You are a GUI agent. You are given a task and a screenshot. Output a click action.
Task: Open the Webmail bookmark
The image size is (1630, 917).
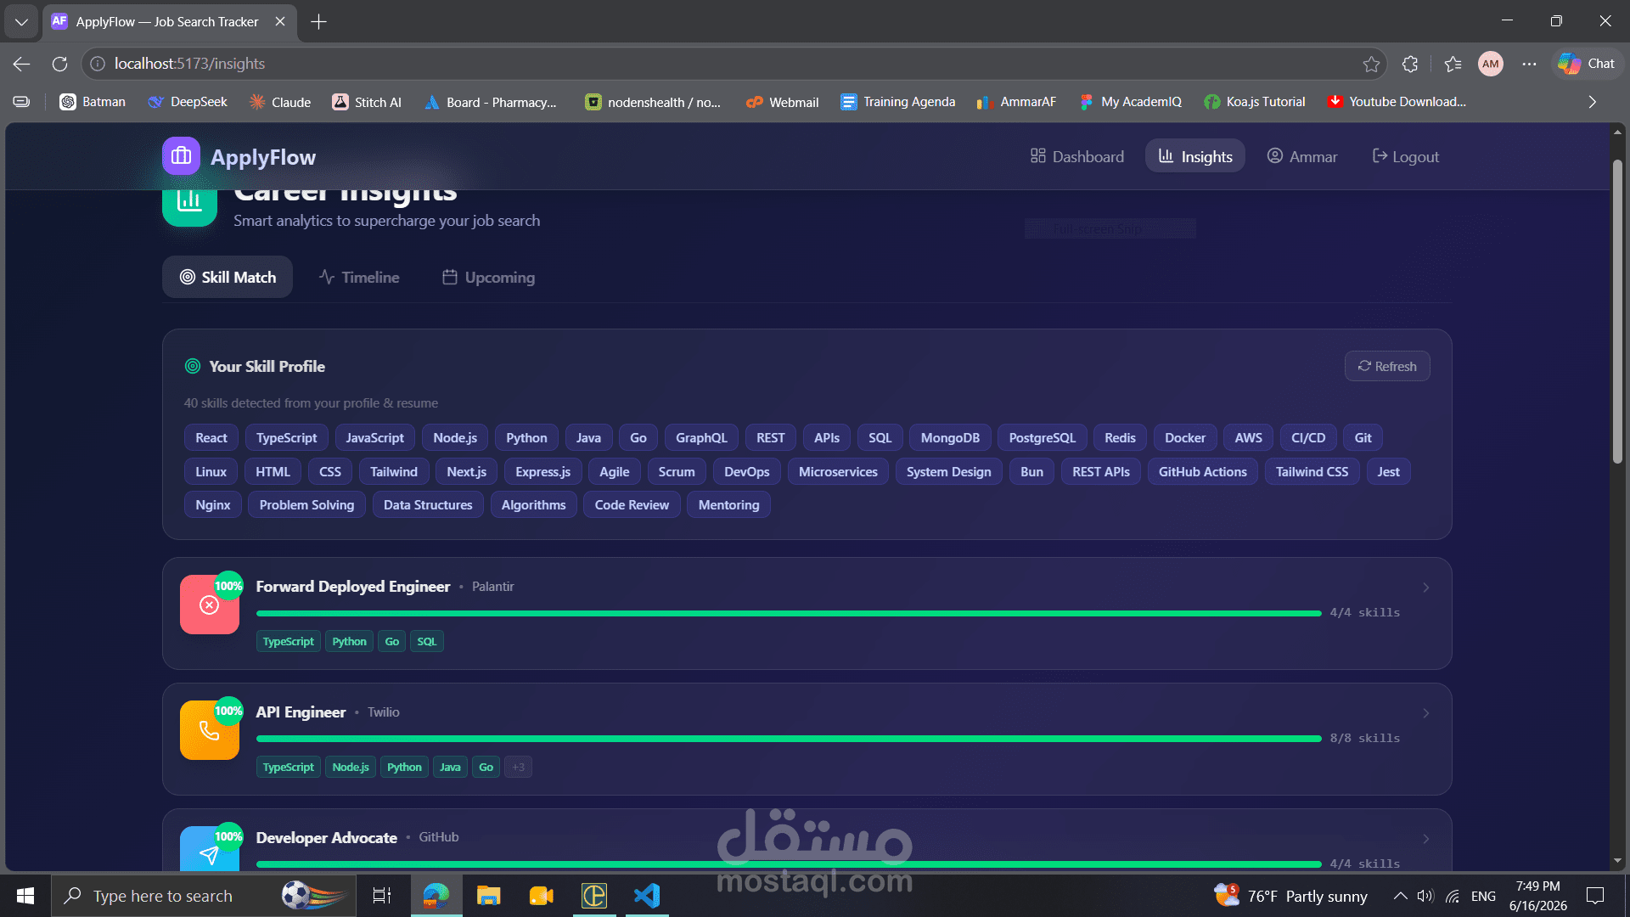coord(783,102)
